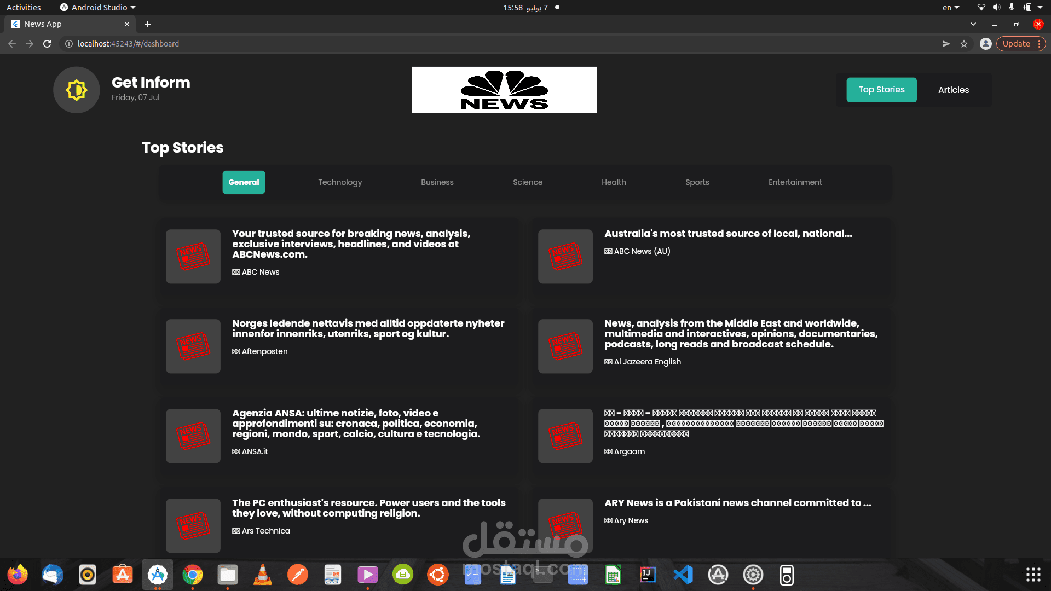The image size is (1051, 591).
Task: Click the send/share arrow in the address bar
Action: coord(946,44)
